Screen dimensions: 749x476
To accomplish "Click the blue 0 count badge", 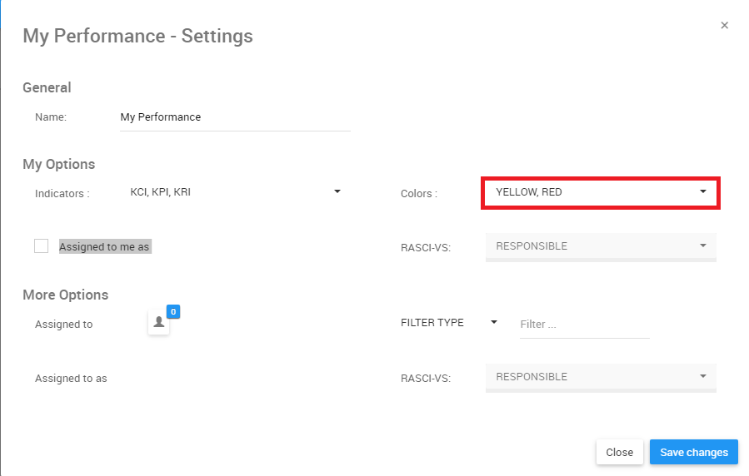I will point(173,311).
